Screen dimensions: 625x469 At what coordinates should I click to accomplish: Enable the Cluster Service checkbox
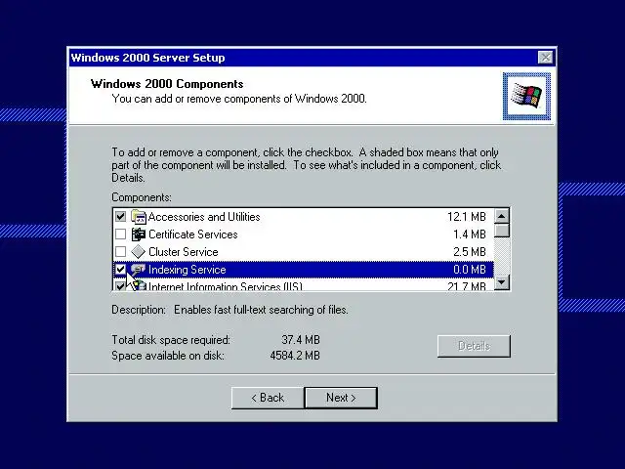pos(120,252)
